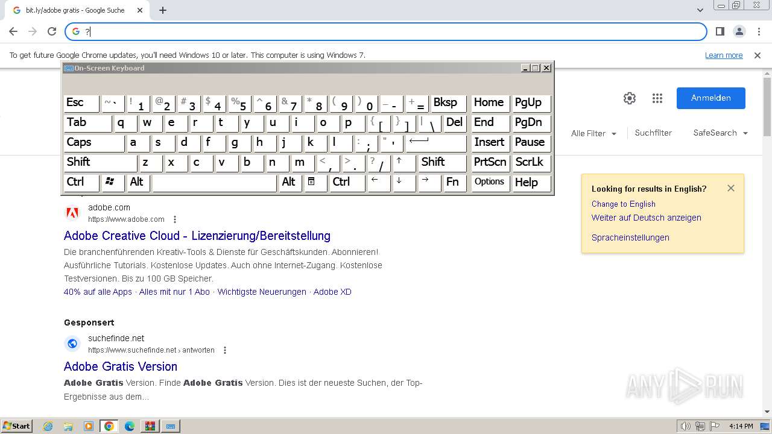Dismiss the Chrome update notification bar
The height and width of the screenshot is (434, 772).
(758, 55)
